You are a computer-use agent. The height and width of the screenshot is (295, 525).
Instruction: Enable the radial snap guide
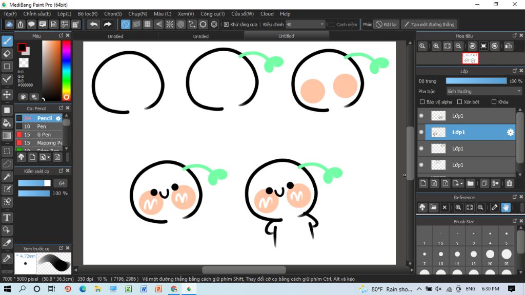point(170,25)
